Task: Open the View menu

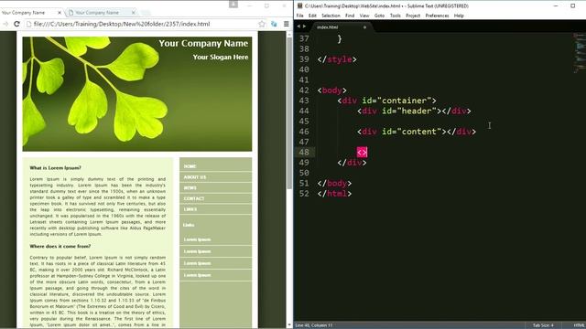Action: pos(364,16)
